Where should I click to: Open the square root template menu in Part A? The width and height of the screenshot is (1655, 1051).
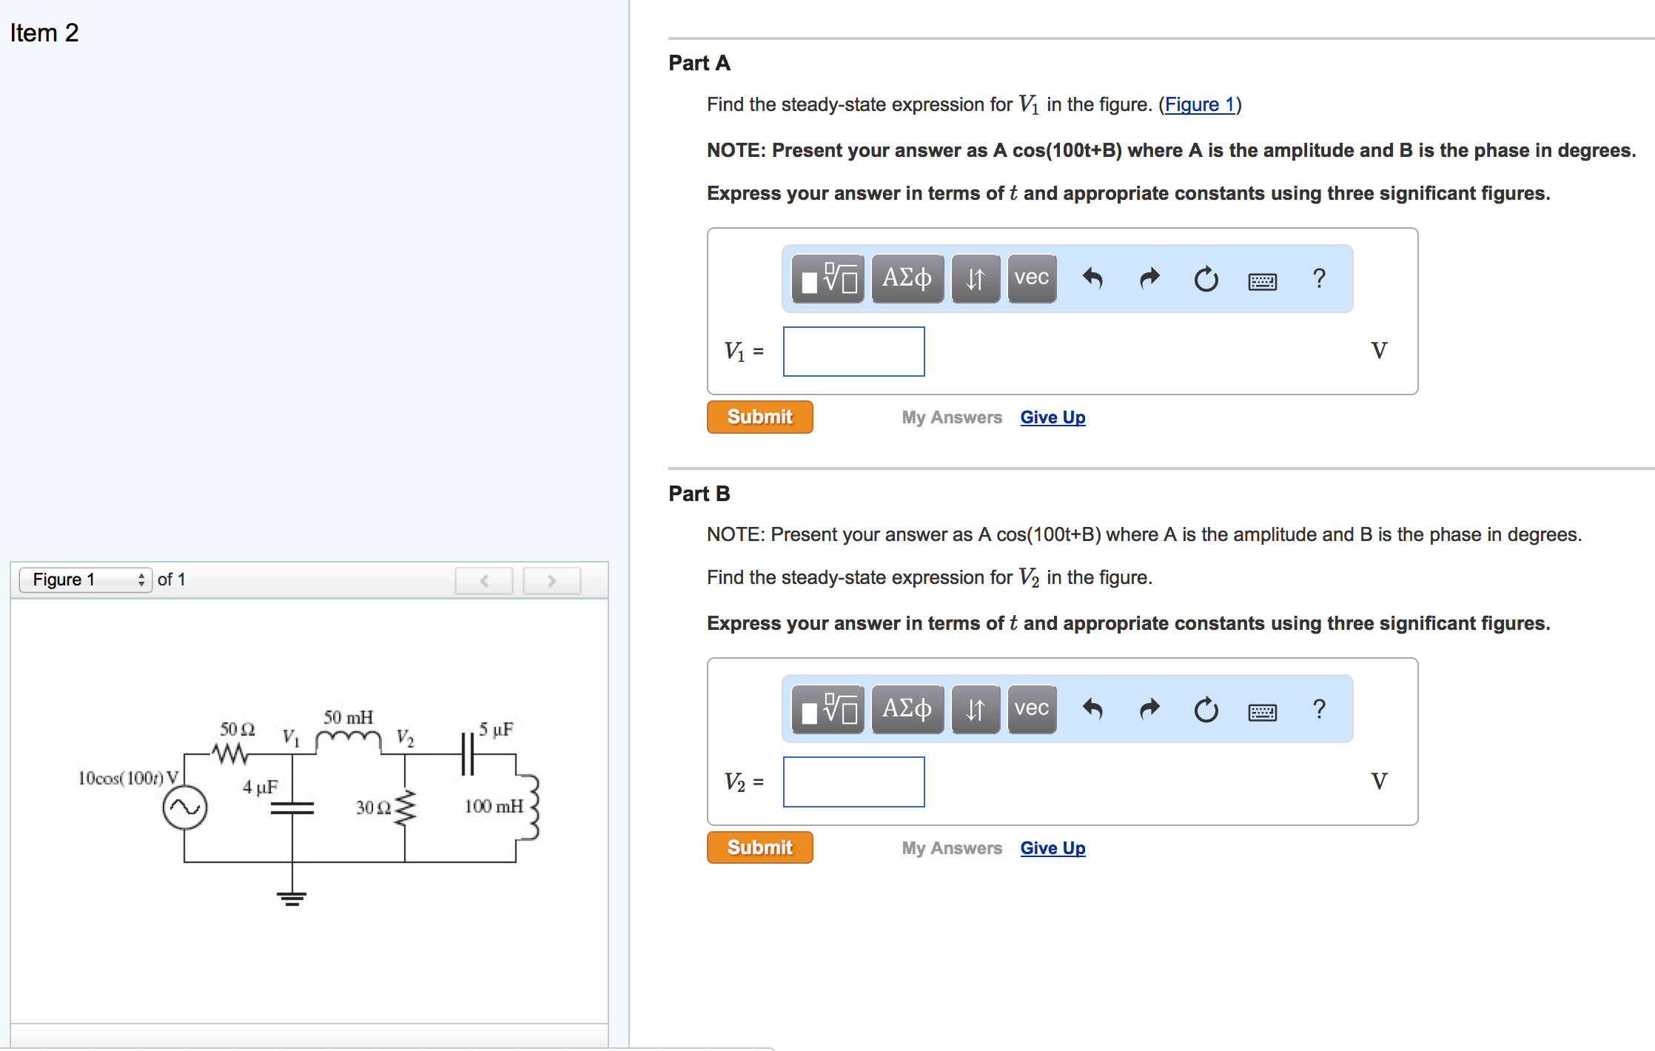coord(827,278)
